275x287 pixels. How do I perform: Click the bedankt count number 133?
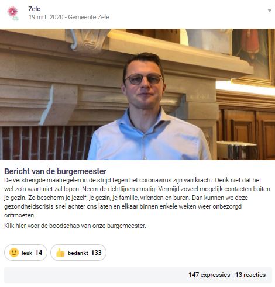pyautogui.click(x=96, y=253)
